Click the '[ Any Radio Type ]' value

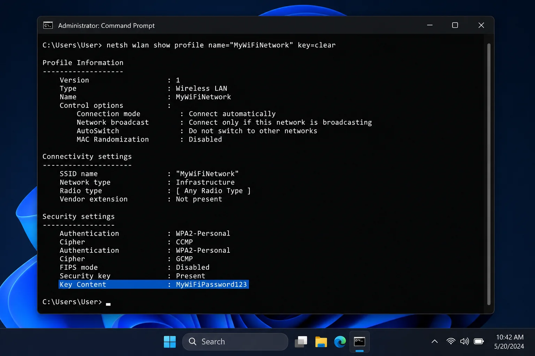pos(213,191)
